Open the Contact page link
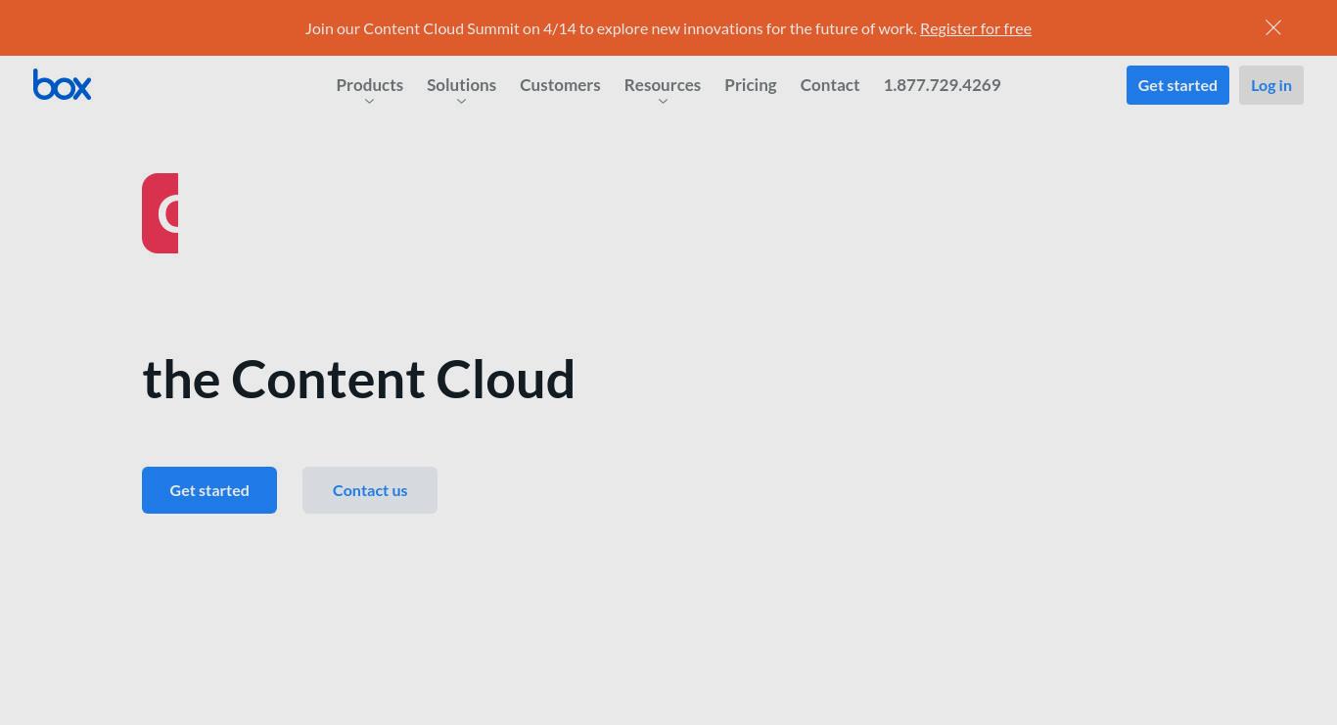The width and height of the screenshot is (1337, 725). [x=830, y=85]
